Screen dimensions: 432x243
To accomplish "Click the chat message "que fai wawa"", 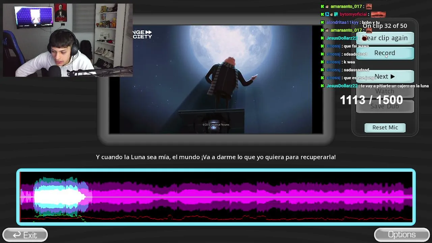I will pyautogui.click(x=356, y=46).
